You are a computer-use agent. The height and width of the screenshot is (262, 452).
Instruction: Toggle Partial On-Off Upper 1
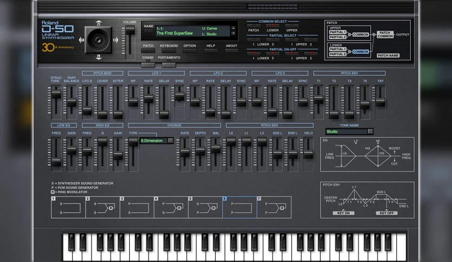[x=291, y=54]
